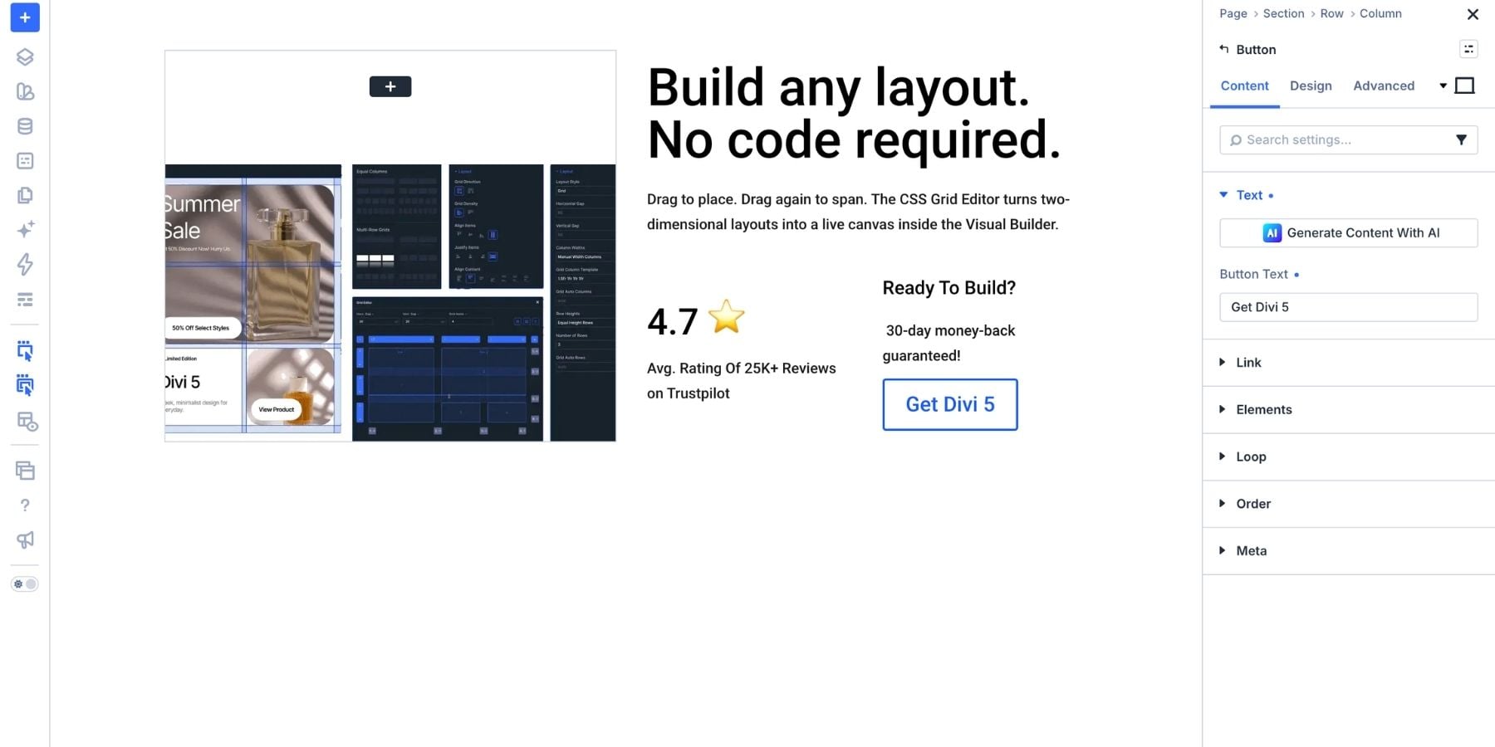This screenshot has height=747, width=1495.
Task: Click the back arrow beside Button title
Action: pos(1223,49)
